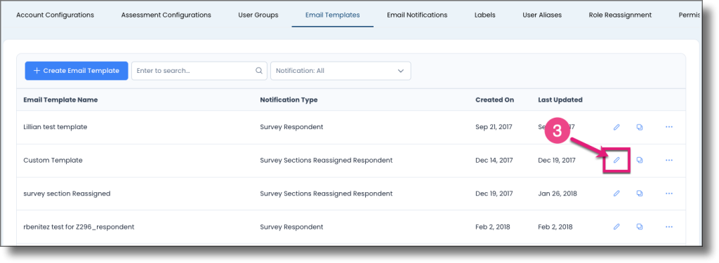719x263 pixels.
Task: Click Create Email Template button
Action: click(x=77, y=71)
